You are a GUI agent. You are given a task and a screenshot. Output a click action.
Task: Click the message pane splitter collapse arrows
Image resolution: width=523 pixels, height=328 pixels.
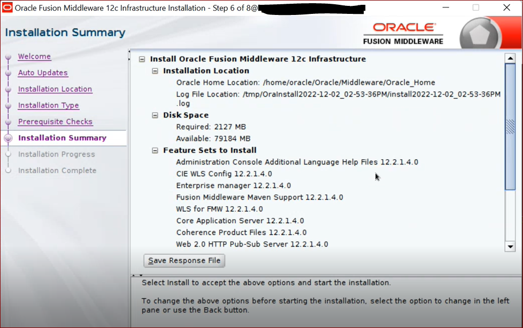pyautogui.click(x=137, y=275)
